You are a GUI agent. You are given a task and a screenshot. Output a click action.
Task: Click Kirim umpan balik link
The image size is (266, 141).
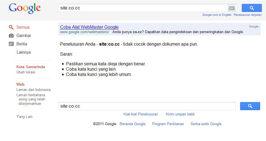click(x=180, y=114)
